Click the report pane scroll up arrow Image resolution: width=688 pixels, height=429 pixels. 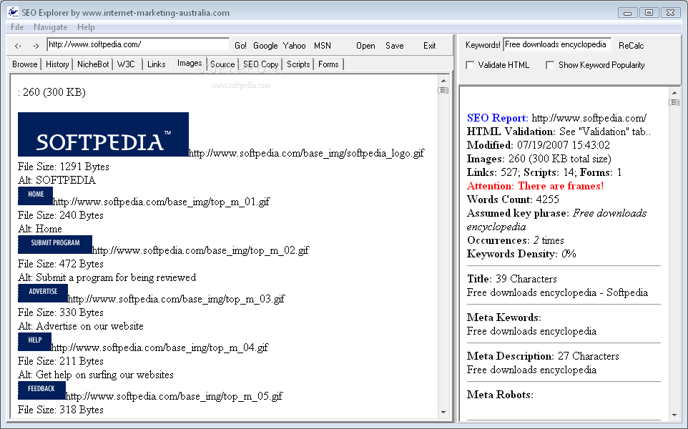tap(674, 93)
